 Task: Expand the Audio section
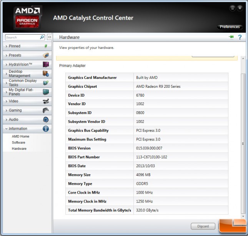click(27, 120)
